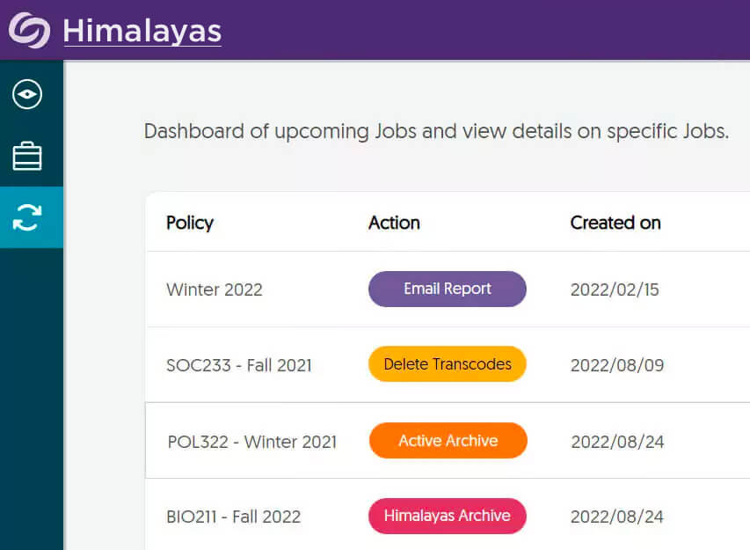The width and height of the screenshot is (750, 550).
Task: Click the Himalayas Archive action button
Action: click(448, 516)
